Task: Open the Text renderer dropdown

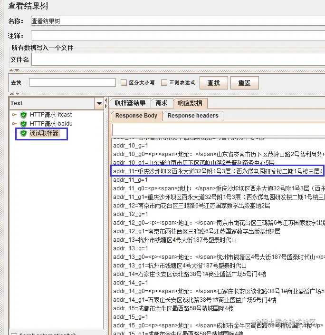Action: [99, 103]
